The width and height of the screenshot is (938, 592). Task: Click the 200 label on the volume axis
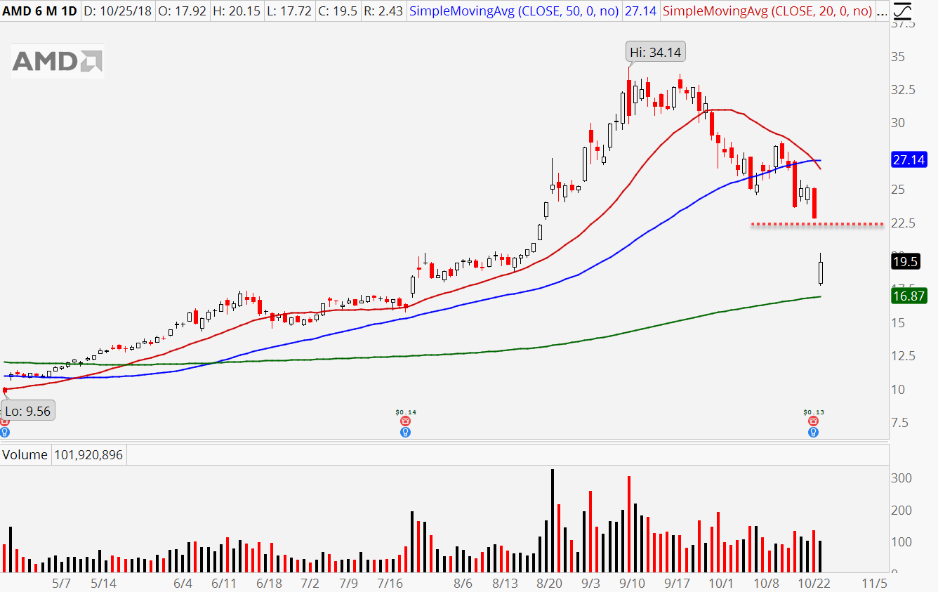click(902, 511)
